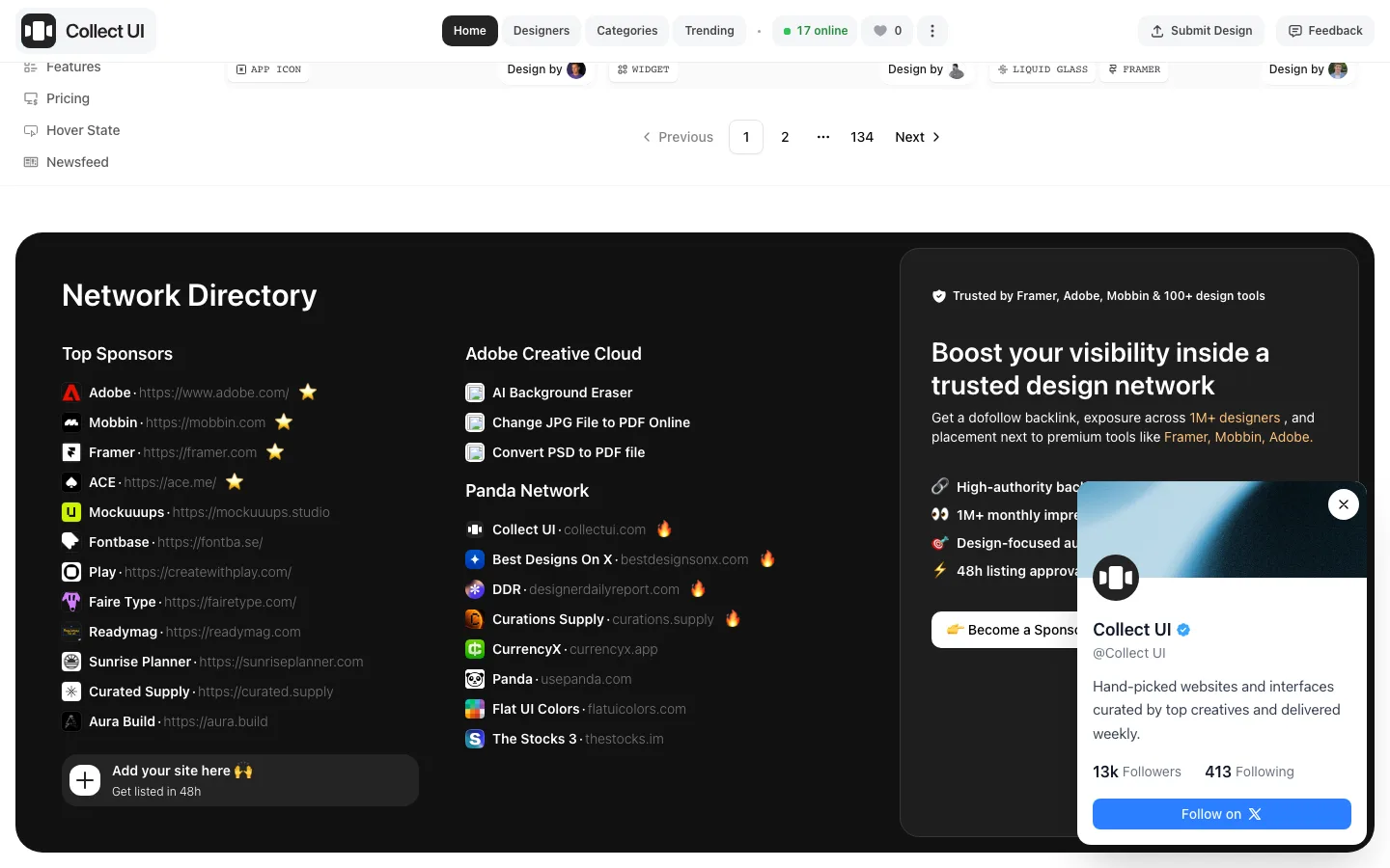Close the Collect UI follow popup

click(x=1344, y=504)
